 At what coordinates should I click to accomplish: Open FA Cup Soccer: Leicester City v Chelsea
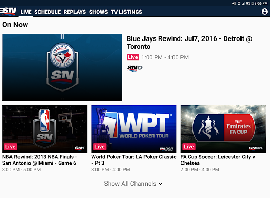(218, 160)
